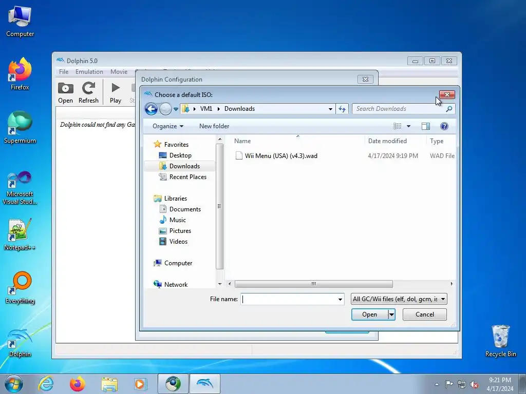Expand the view options dropdown arrow
The width and height of the screenshot is (526, 394).
pyautogui.click(x=408, y=126)
